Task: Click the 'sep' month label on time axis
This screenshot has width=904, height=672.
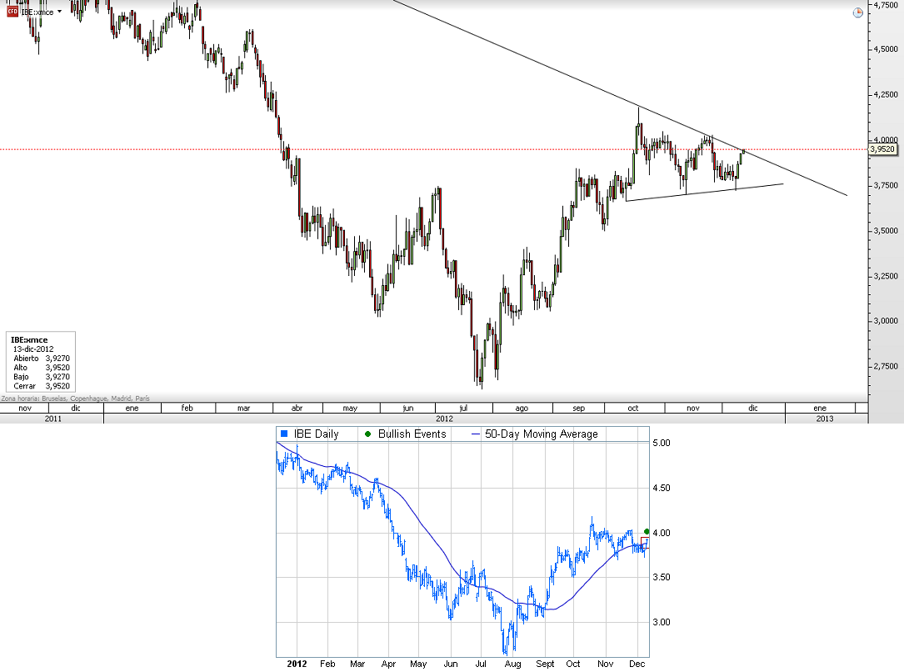Action: coord(578,408)
